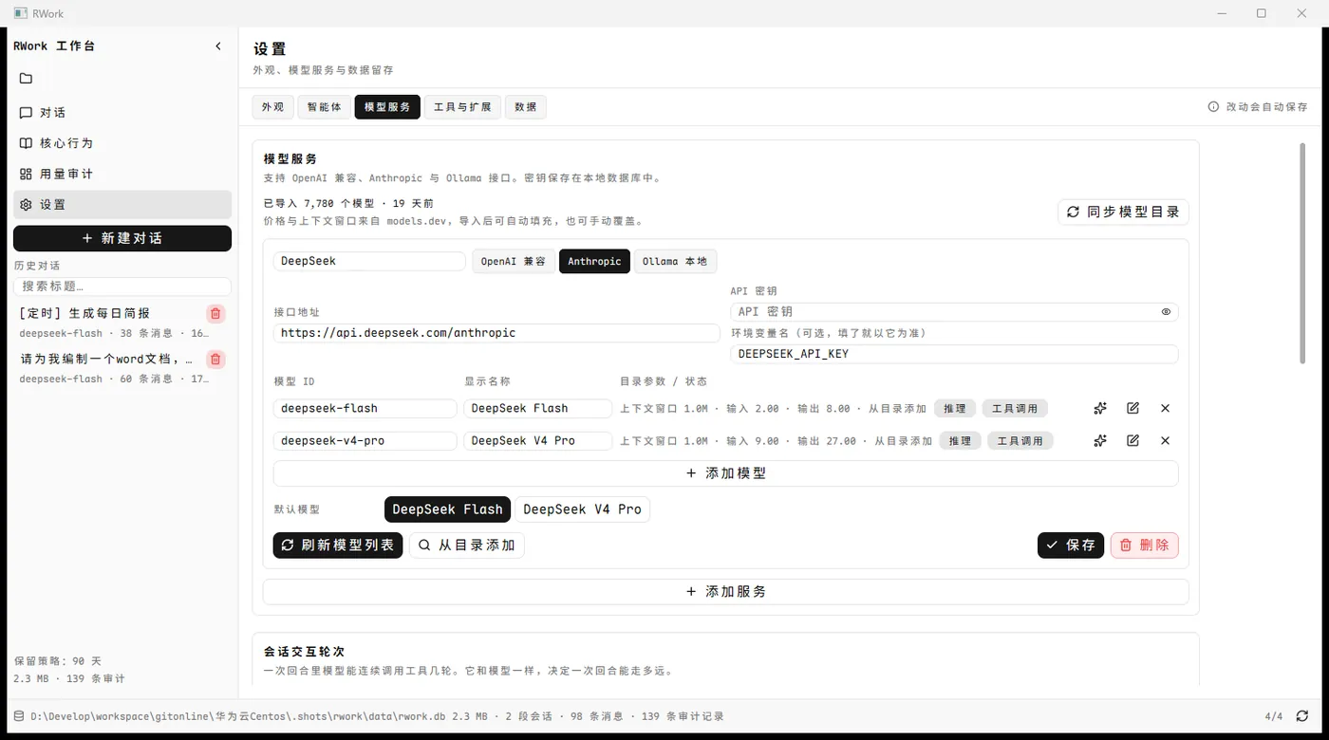Open the folder icon in sidebar
This screenshot has width=1329, height=740.
(x=26, y=79)
